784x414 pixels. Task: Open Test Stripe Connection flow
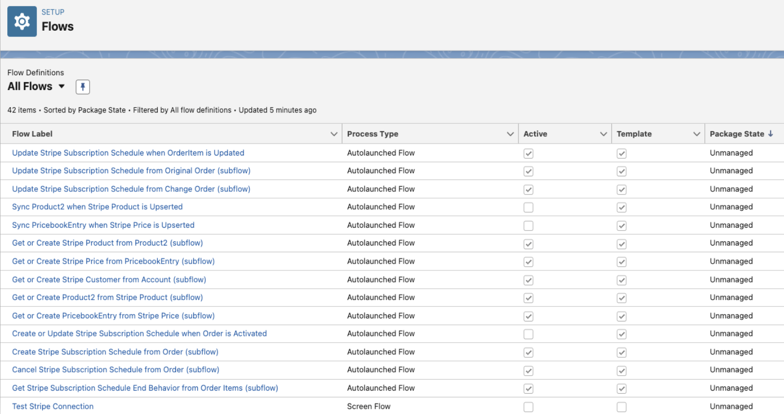tap(53, 406)
